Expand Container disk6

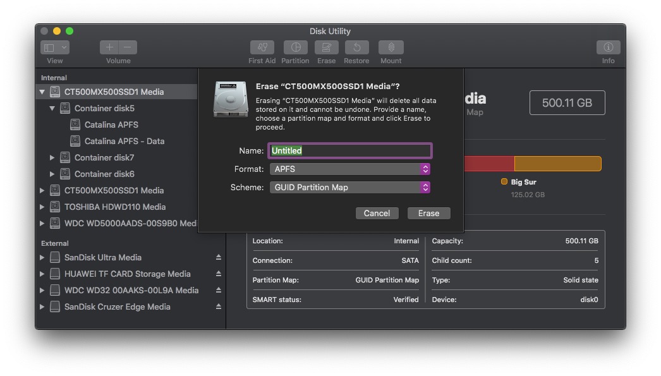pos(52,174)
